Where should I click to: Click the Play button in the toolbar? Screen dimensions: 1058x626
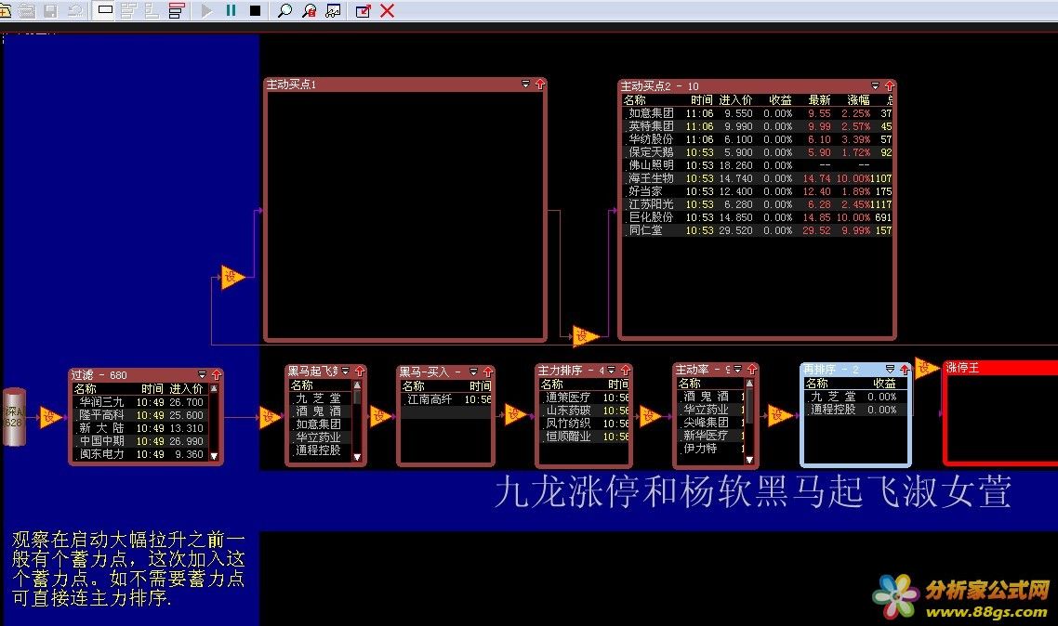point(206,11)
